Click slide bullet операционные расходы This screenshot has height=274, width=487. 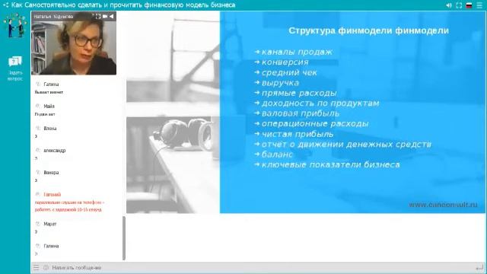pyautogui.click(x=315, y=123)
